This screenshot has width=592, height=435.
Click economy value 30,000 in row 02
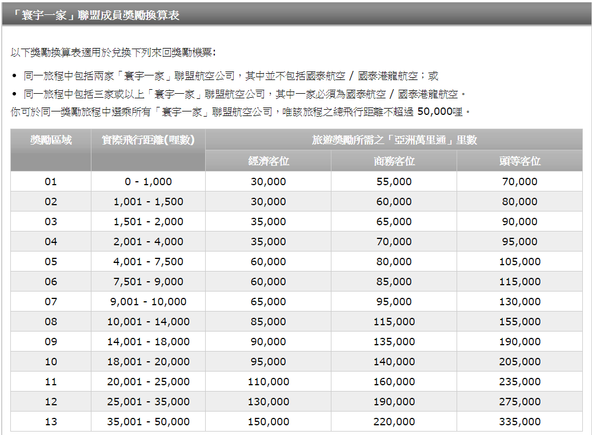click(x=269, y=202)
